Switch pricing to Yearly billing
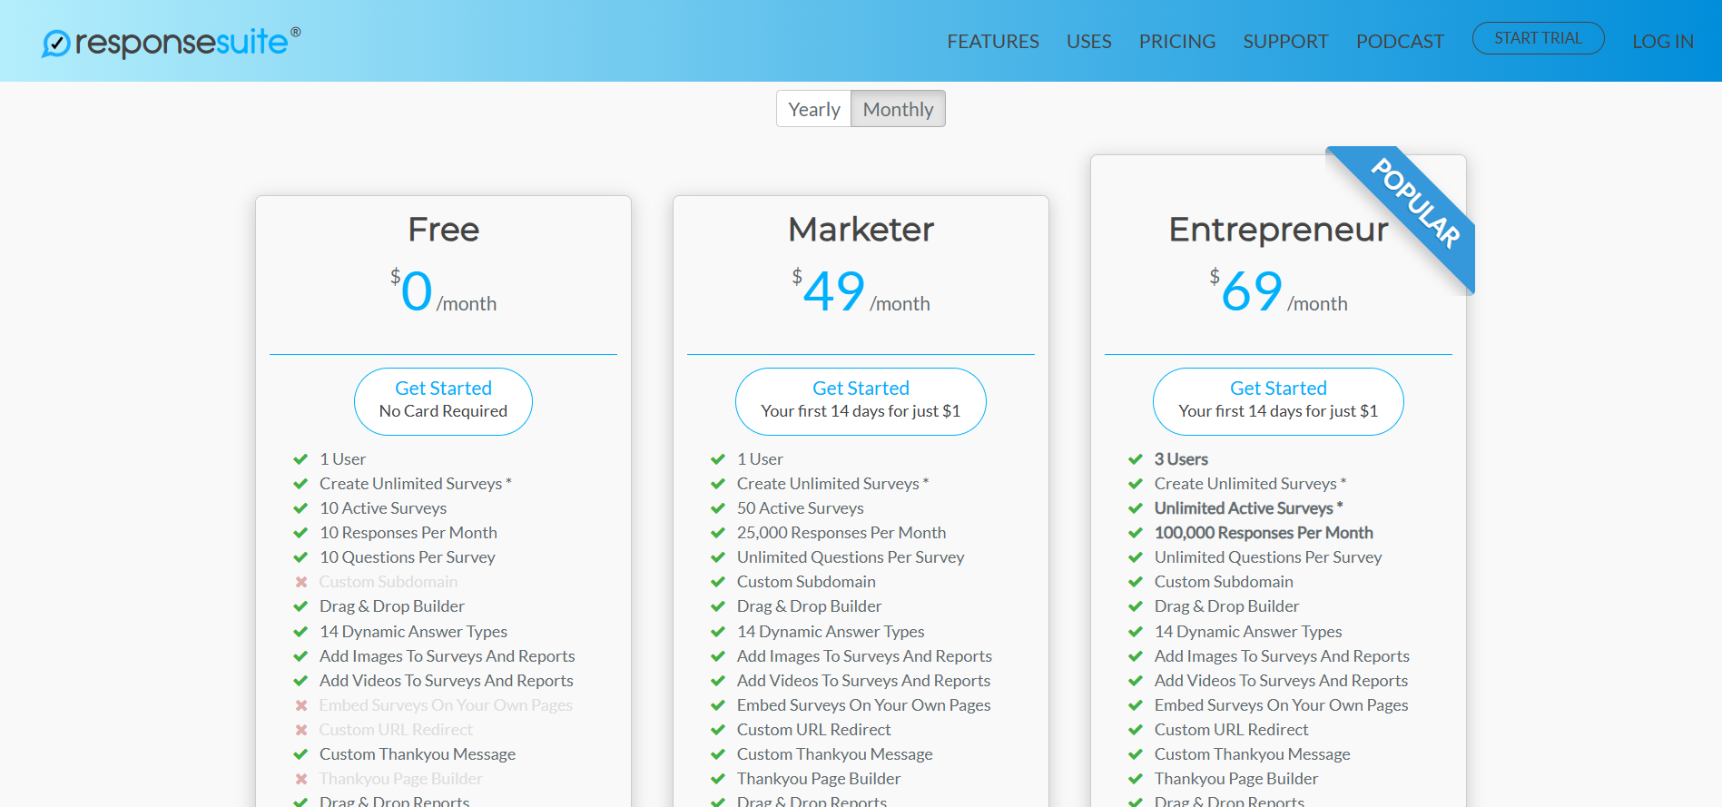 tap(814, 109)
